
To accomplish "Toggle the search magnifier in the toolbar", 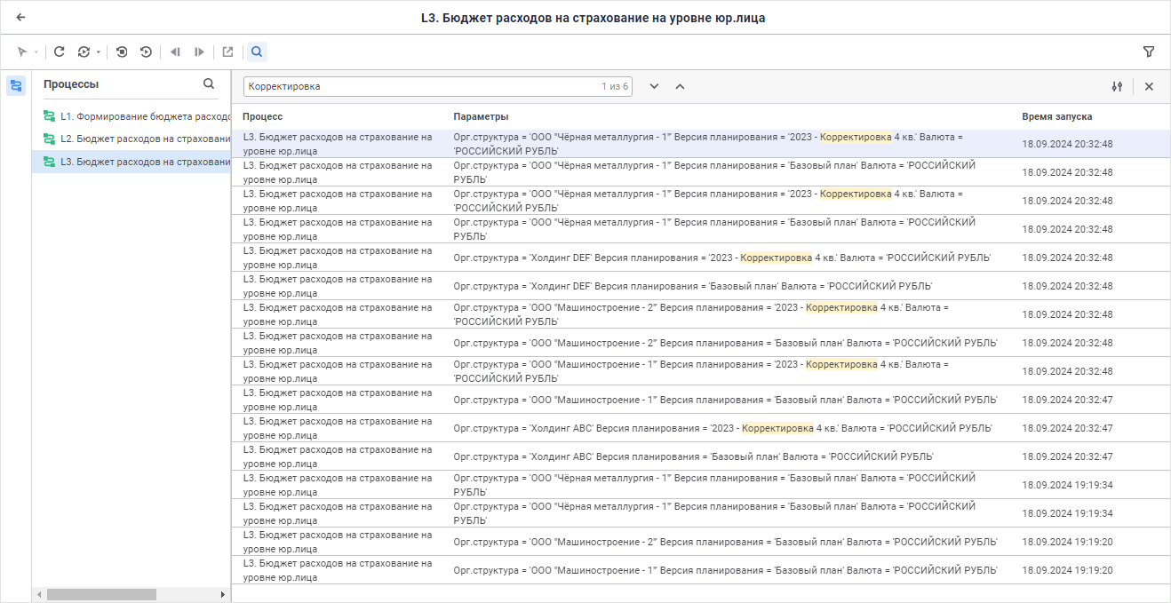I will (x=257, y=52).
